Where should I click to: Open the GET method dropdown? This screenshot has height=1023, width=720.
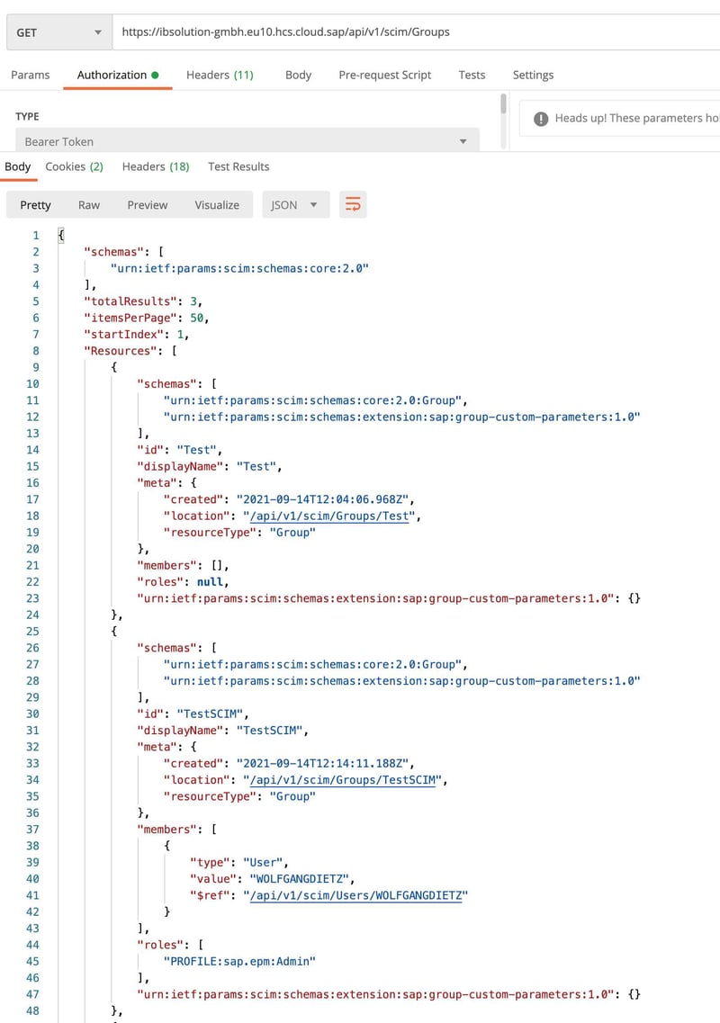click(59, 32)
